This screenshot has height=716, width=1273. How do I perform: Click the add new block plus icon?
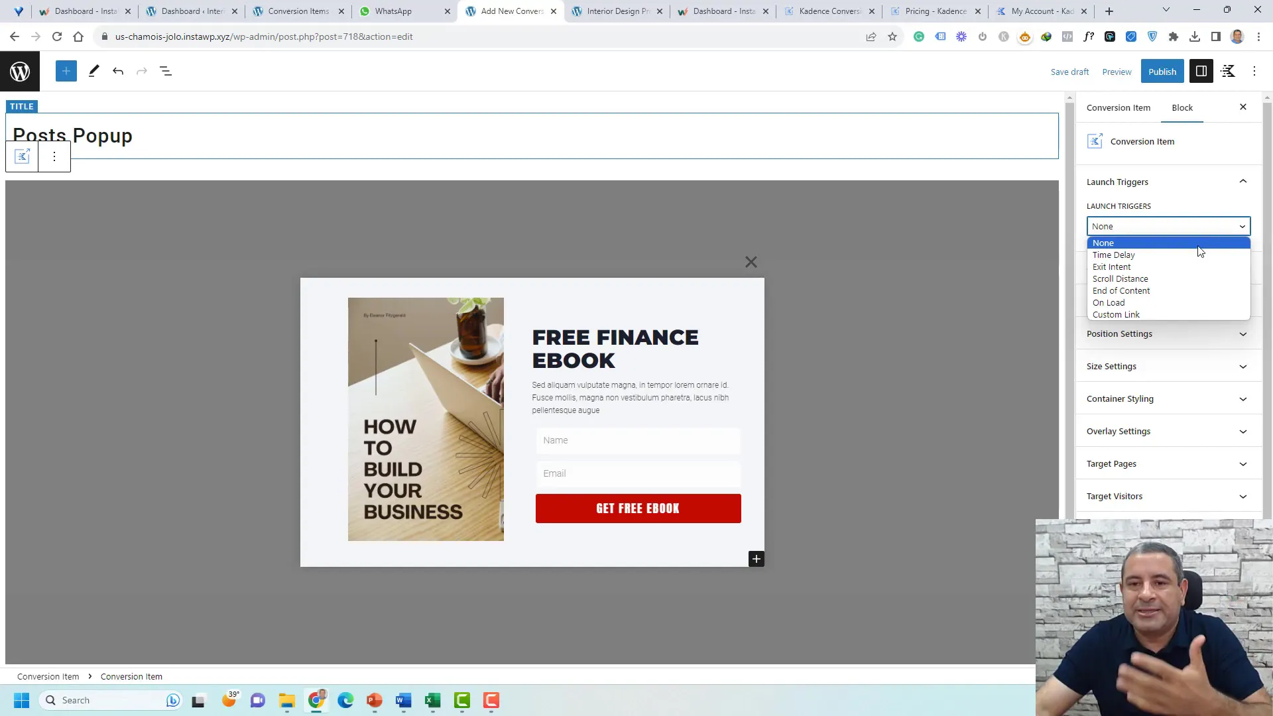pyautogui.click(x=66, y=71)
